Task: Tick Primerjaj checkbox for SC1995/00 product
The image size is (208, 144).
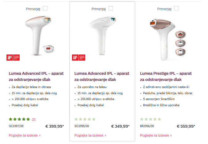Action: click(111, 9)
